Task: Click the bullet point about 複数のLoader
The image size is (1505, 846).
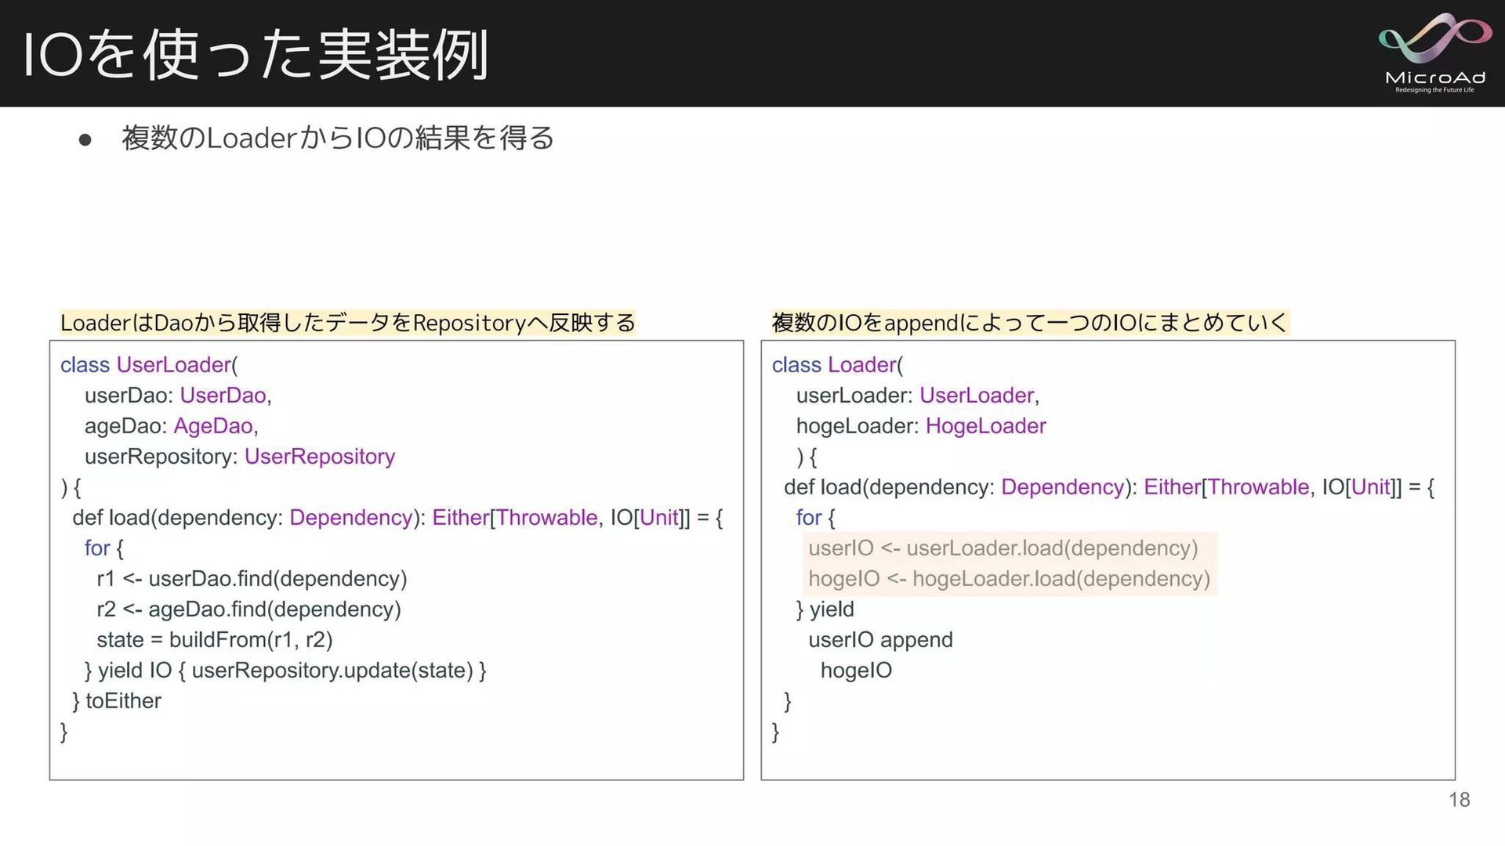Action: pyautogui.click(x=338, y=138)
